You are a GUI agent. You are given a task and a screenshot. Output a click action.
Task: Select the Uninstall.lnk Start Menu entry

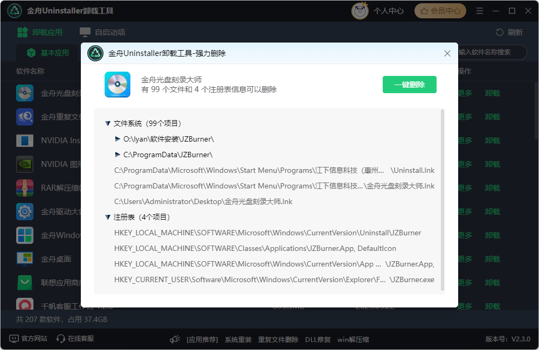click(x=274, y=170)
